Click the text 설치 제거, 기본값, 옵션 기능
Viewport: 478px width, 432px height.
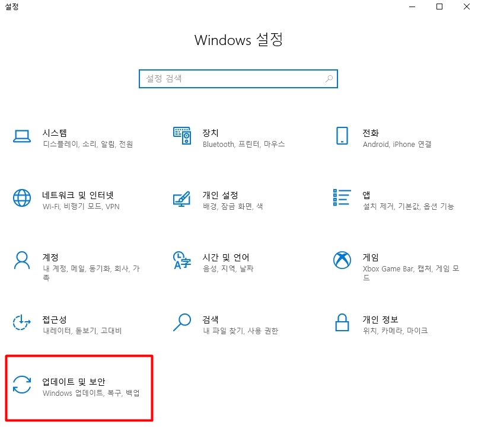tap(409, 207)
